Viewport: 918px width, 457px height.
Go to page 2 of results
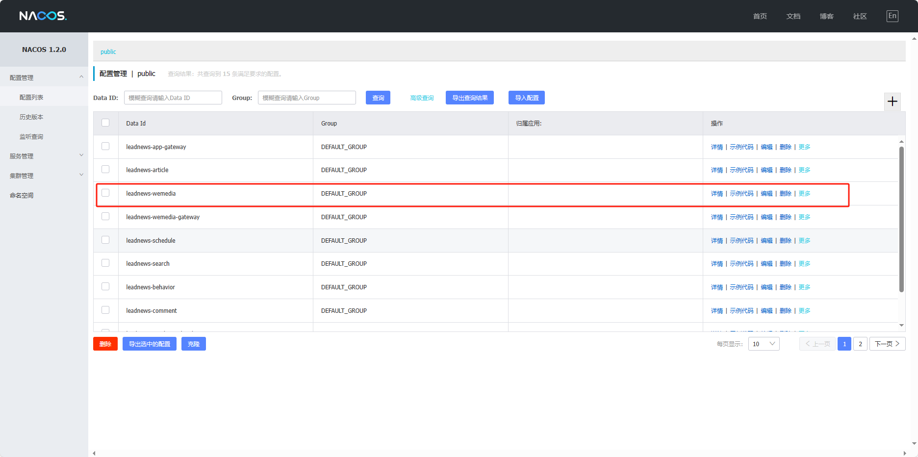click(860, 344)
